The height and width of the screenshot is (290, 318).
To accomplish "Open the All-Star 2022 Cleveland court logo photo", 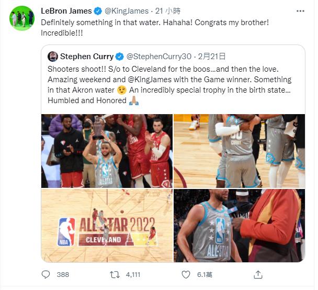I will tap(107, 226).
